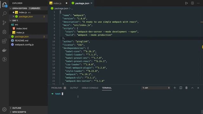Switch to the Output panel tab
Screen dimensions: 203x114
coord(74,88)
